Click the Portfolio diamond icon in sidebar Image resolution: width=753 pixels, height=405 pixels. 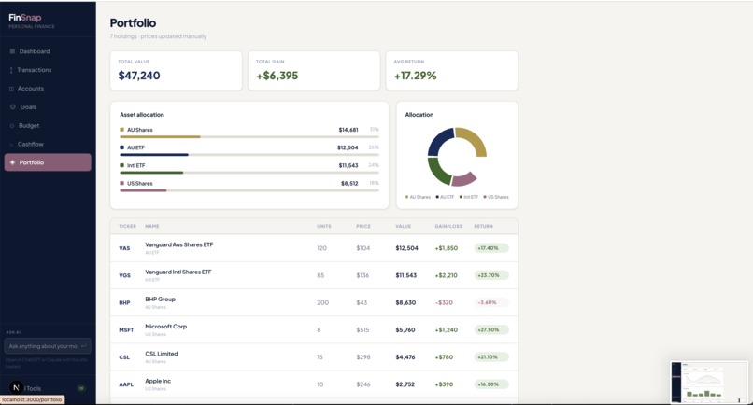click(x=12, y=162)
